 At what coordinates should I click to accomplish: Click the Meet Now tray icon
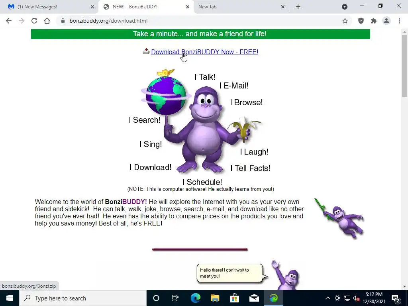pyautogui.click(x=337, y=298)
